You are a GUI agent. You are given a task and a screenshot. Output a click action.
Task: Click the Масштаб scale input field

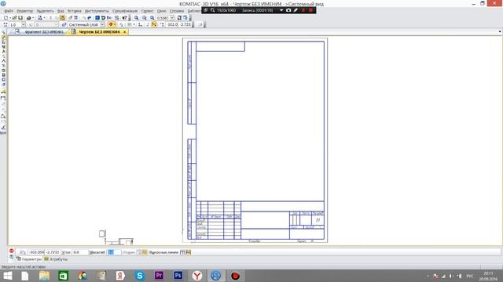(x=114, y=252)
